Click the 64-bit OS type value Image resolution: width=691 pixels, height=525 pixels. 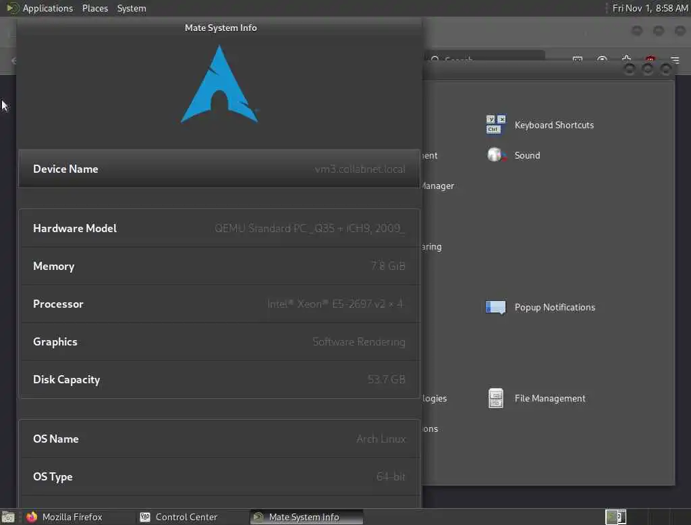[391, 476]
